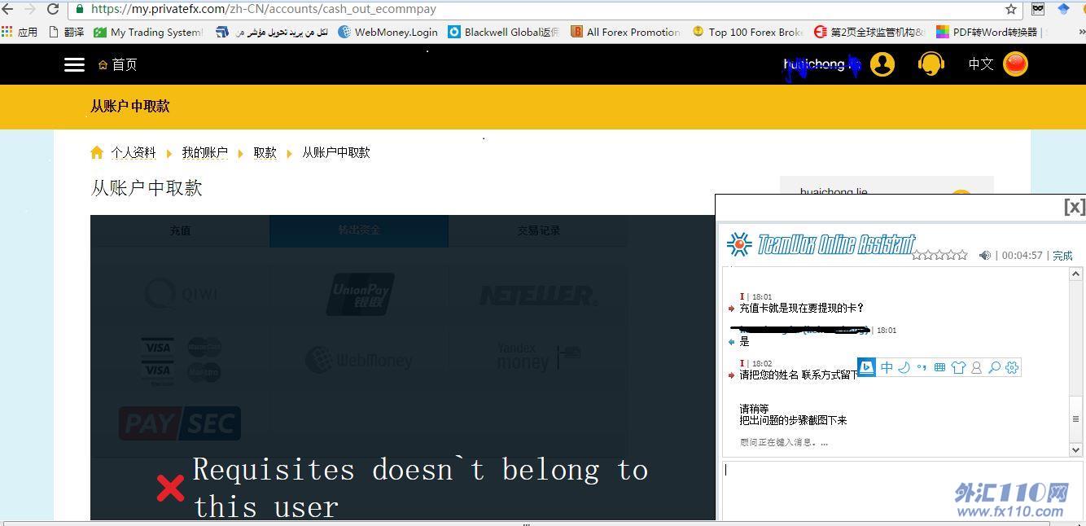Bookmark this page with the star icon
Screen dimensions: 1086x526
pos(1011,9)
